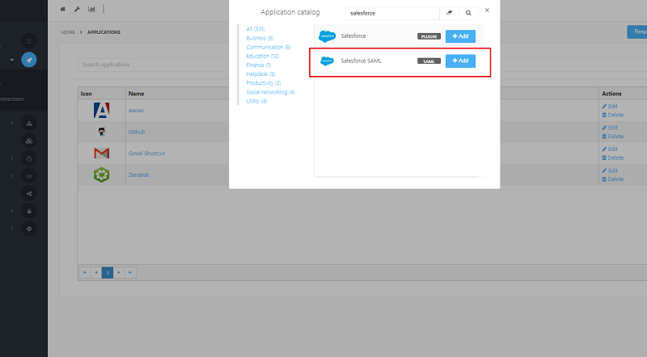Close the Application catalog dialog
Image resolution: width=647 pixels, height=357 pixels.
pos(487,10)
